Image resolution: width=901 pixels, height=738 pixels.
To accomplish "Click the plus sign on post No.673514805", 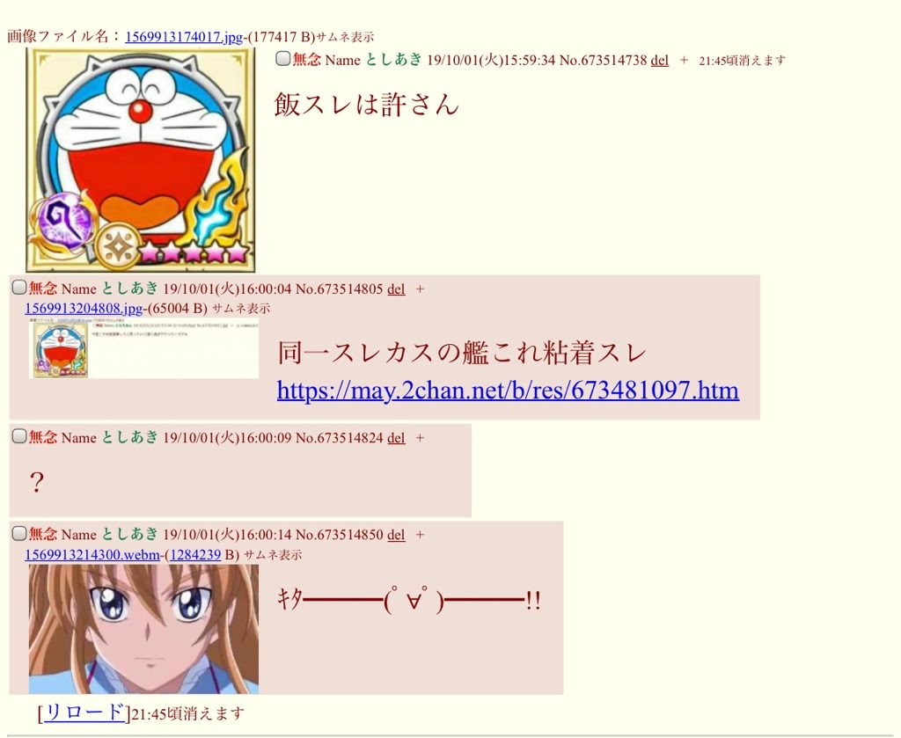I will tap(420, 289).
